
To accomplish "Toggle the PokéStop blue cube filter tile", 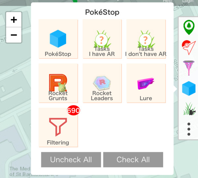I will click(58, 39).
